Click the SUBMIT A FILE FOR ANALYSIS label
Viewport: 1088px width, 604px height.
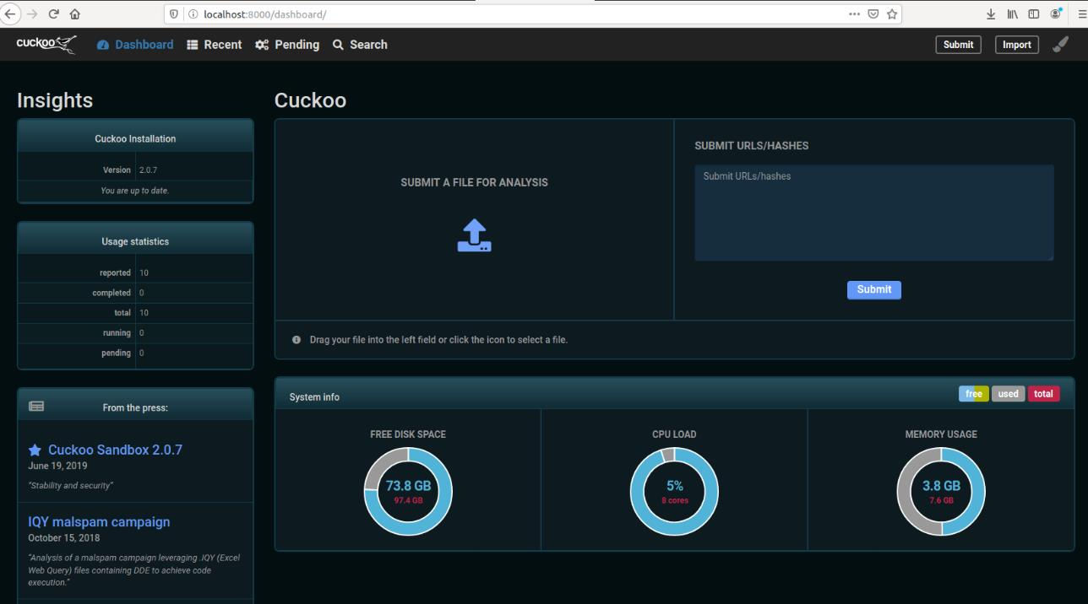pyautogui.click(x=474, y=182)
